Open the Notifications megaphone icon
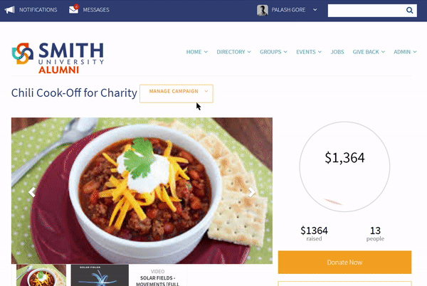The image size is (427, 286). tap(9, 10)
